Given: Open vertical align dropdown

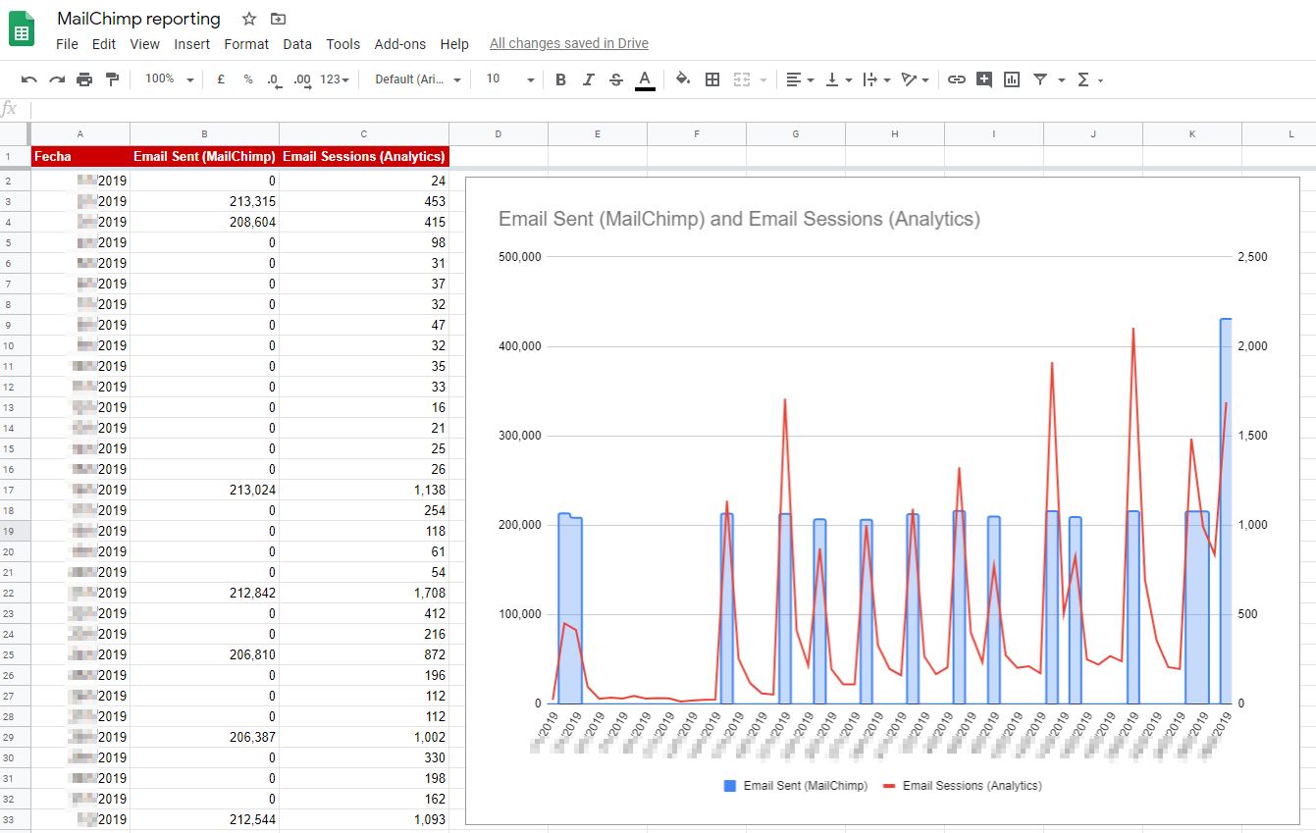Looking at the screenshot, I should (838, 79).
